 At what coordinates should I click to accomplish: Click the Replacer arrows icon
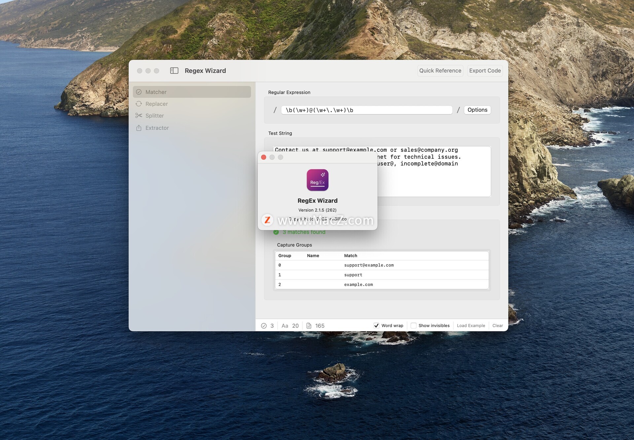[x=139, y=104]
